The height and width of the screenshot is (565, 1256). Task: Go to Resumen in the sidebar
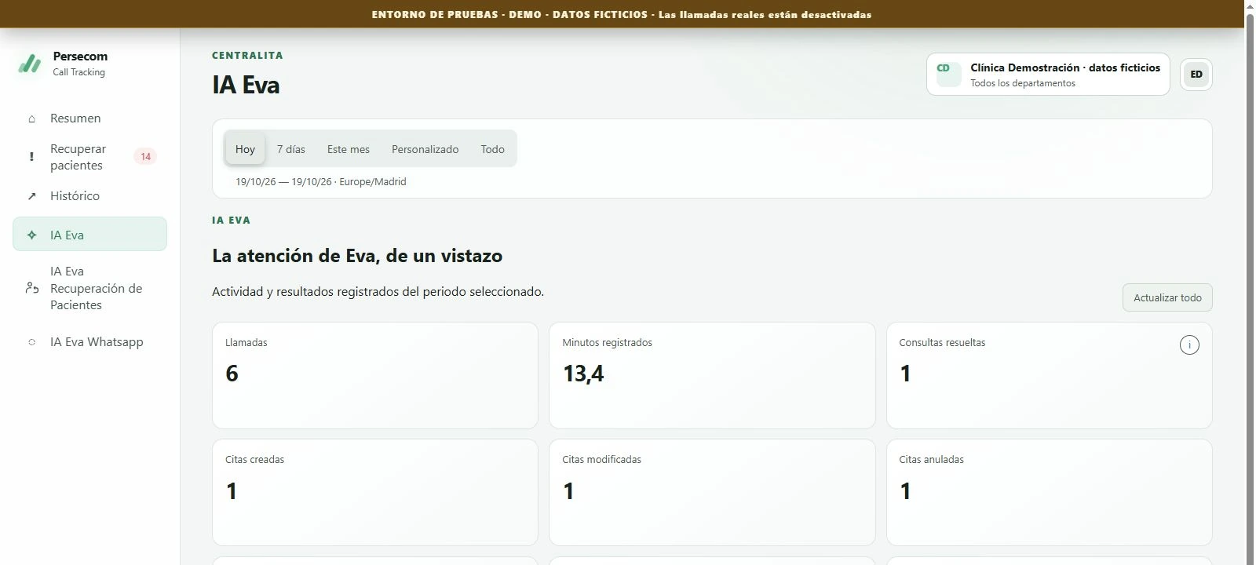tap(89, 118)
